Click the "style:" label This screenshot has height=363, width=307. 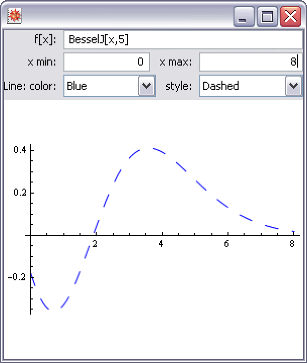coord(179,86)
